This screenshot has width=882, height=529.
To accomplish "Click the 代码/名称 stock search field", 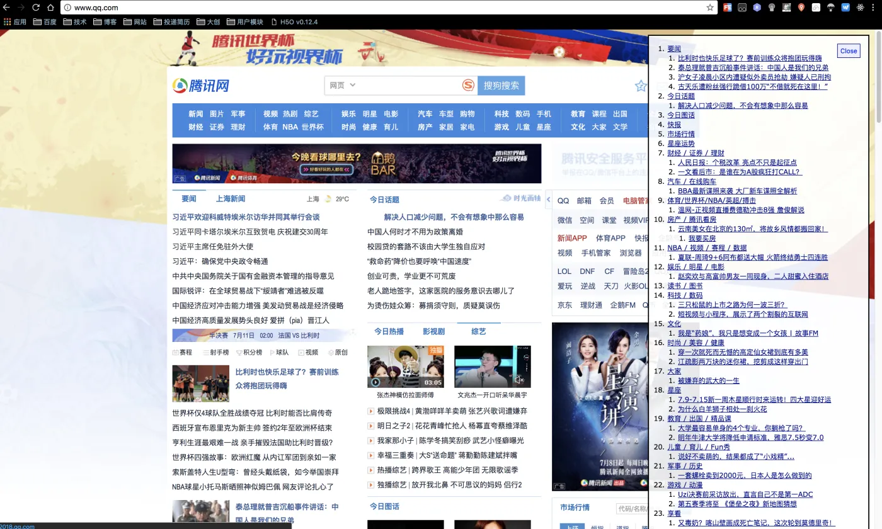I will 632,509.
